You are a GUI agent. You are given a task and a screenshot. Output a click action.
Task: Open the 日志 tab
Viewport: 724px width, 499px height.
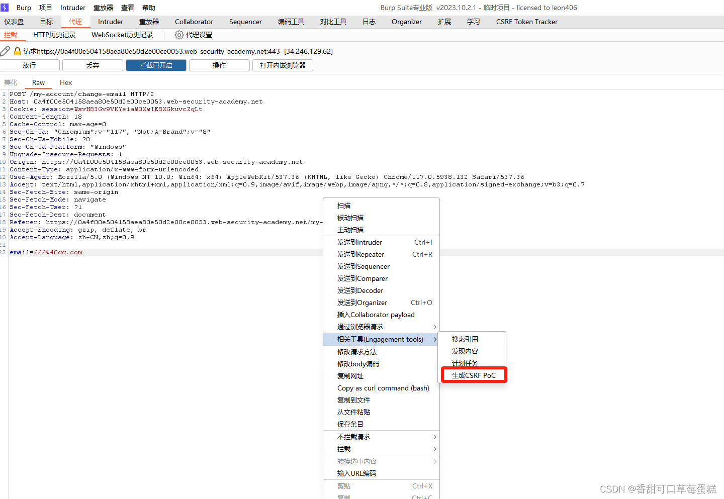[369, 22]
